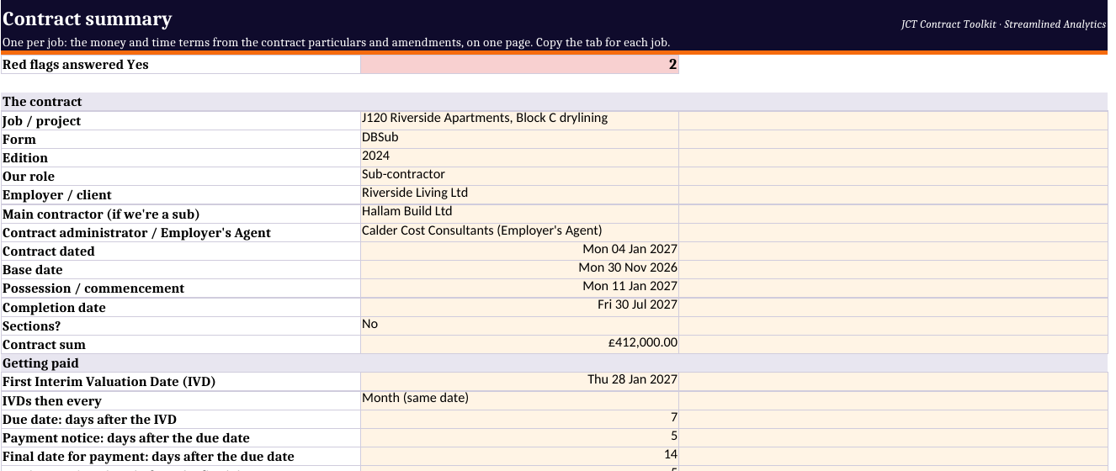Select 'Possession / commencement' label

181,288
